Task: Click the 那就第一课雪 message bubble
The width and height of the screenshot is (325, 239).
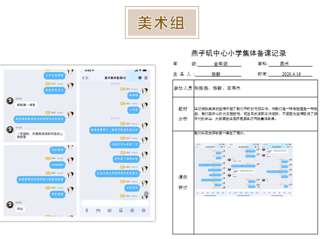Action: pyautogui.click(x=26, y=105)
